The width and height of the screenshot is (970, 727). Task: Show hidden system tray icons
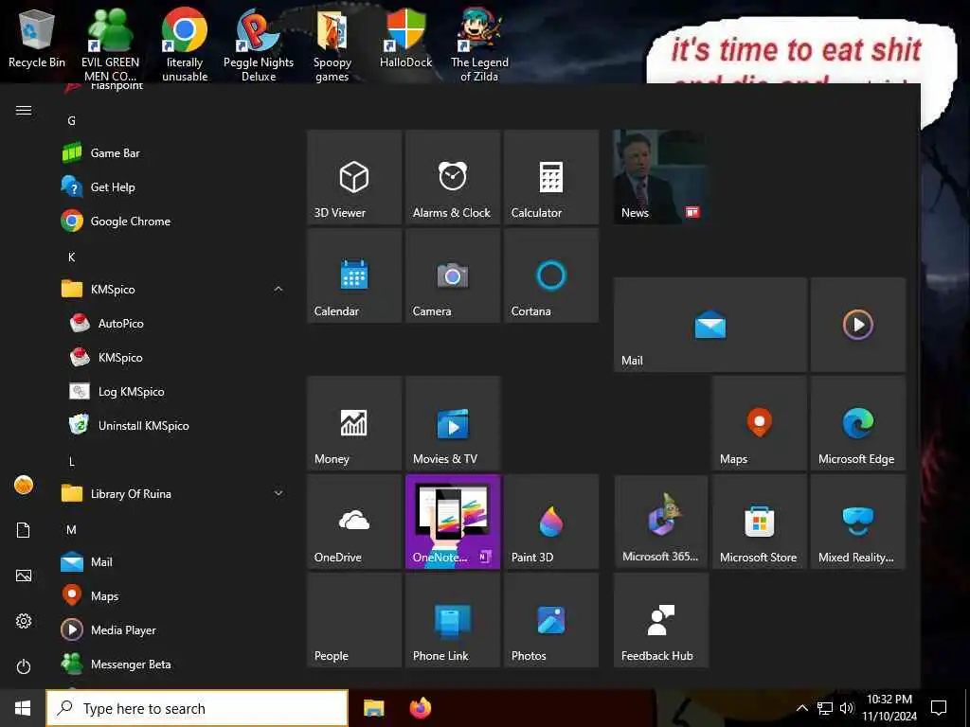801,708
